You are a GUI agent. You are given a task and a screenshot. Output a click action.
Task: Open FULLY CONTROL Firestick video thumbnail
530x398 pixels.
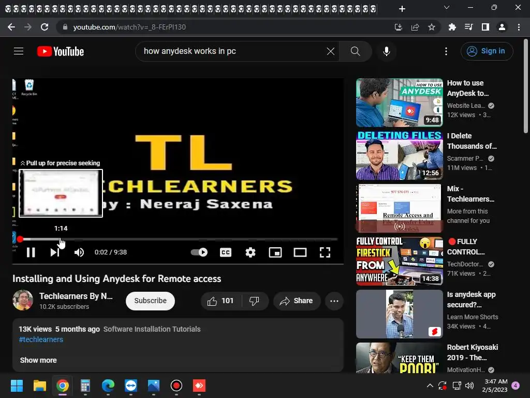[x=399, y=261]
